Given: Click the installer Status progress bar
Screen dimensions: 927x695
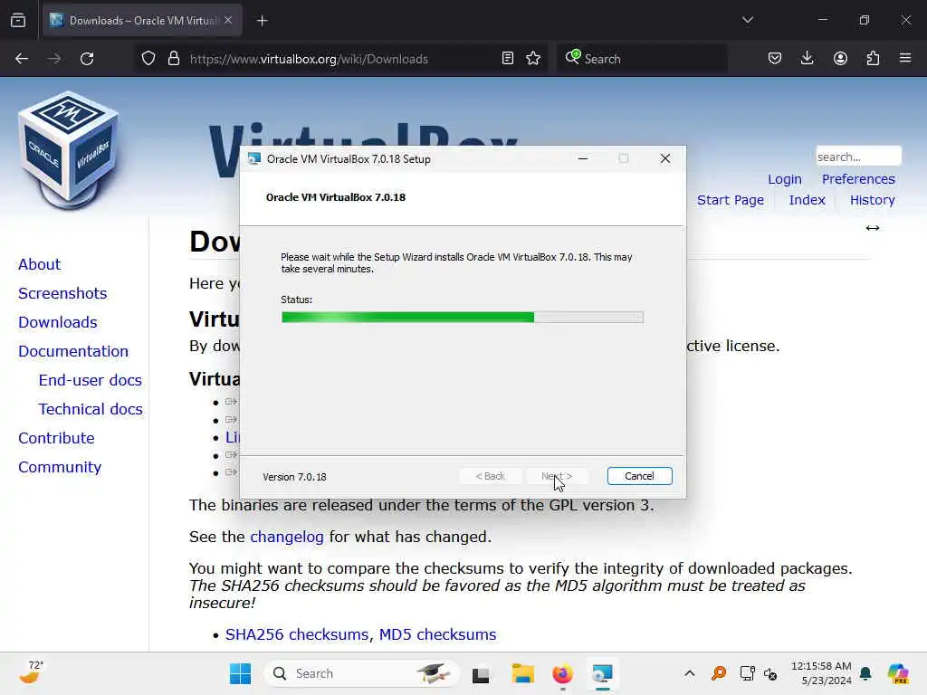Looking at the screenshot, I should 463,318.
